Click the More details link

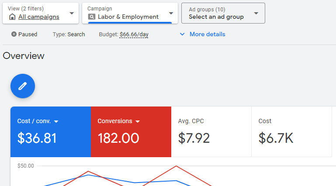(208, 34)
